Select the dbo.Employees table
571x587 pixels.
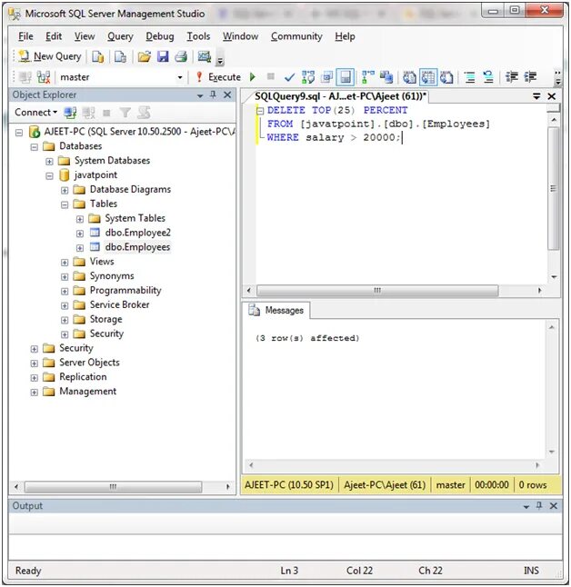pos(137,247)
